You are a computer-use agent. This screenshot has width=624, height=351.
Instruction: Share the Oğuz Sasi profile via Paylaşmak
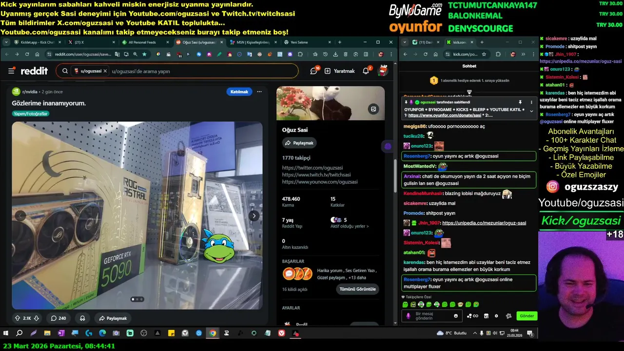299,143
